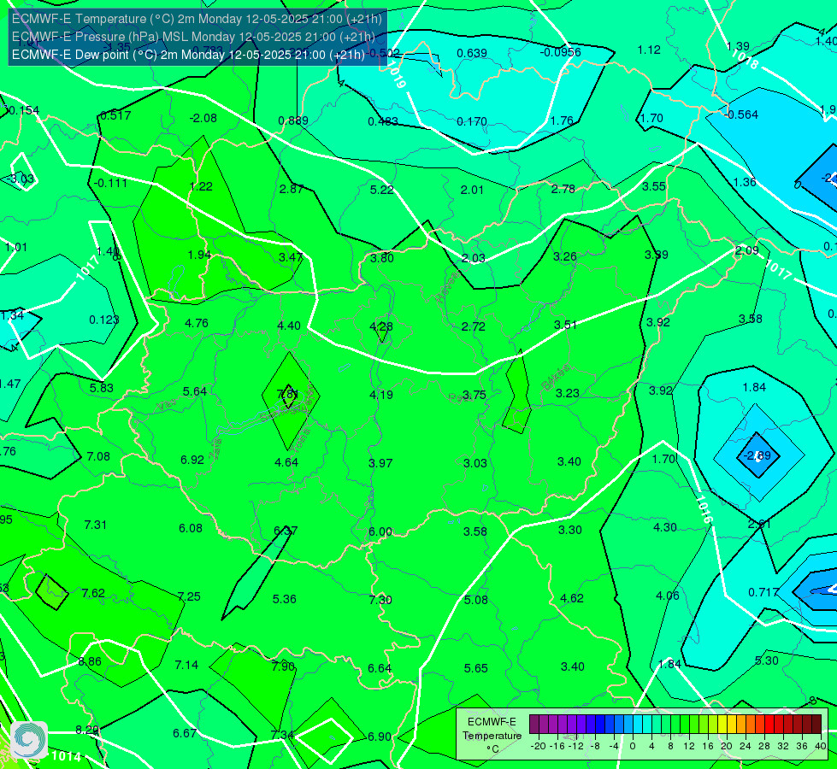Click the 2.72 grid value
The height and width of the screenshot is (769, 837).
[474, 326]
